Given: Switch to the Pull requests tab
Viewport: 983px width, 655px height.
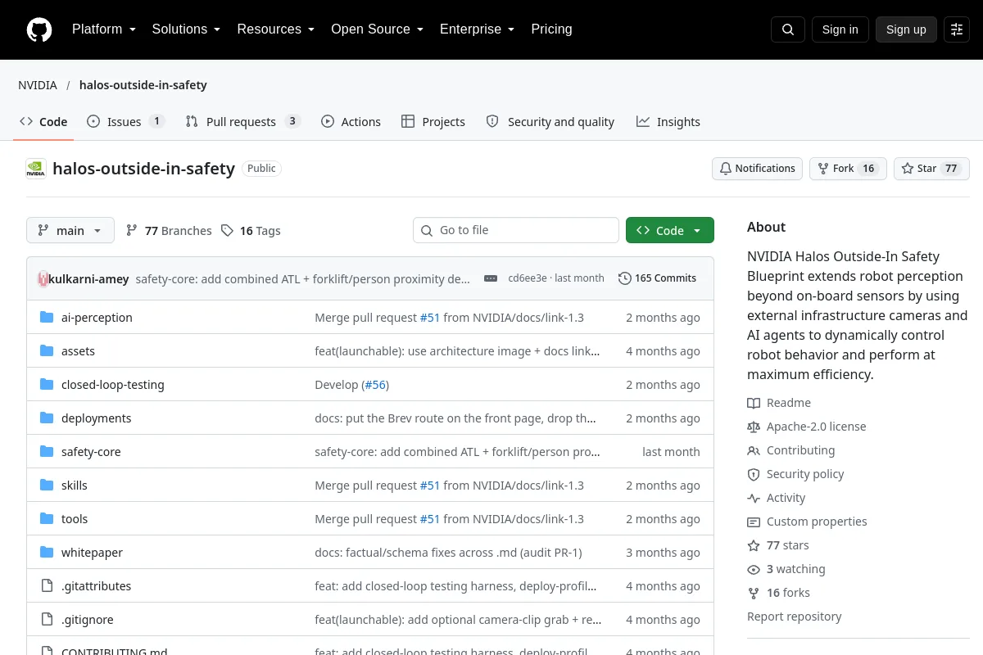Looking at the screenshot, I should [x=242, y=121].
